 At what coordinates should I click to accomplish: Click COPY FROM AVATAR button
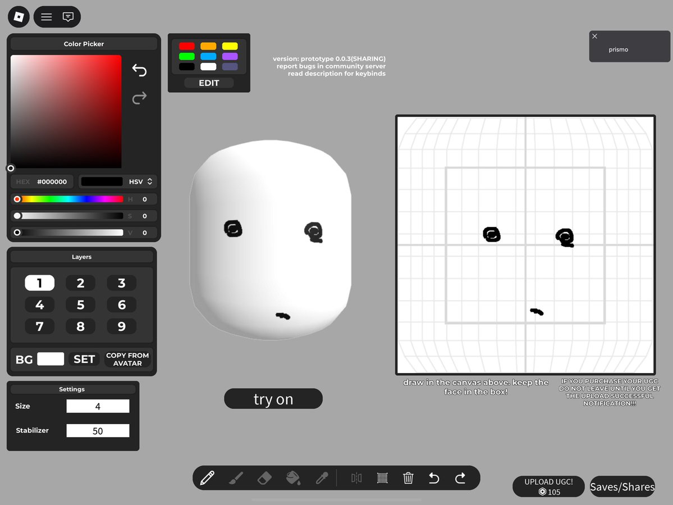(127, 359)
